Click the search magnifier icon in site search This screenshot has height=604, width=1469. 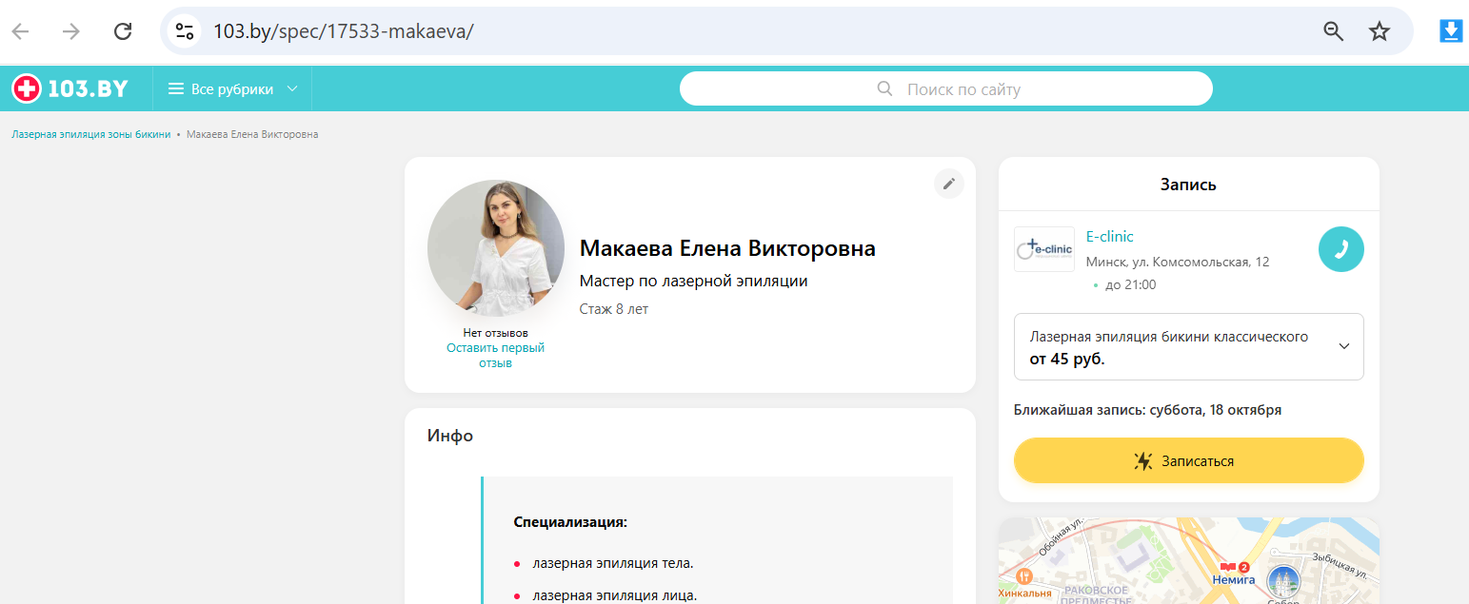884,89
